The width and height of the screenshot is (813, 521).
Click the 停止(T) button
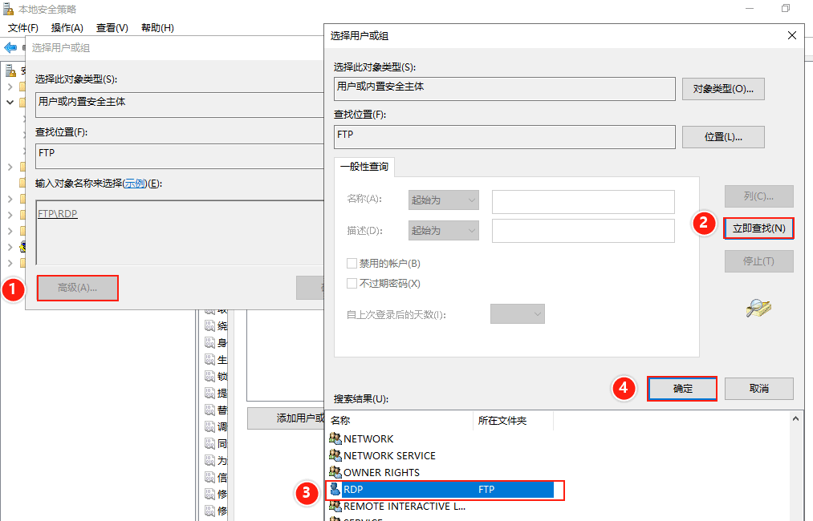758,261
